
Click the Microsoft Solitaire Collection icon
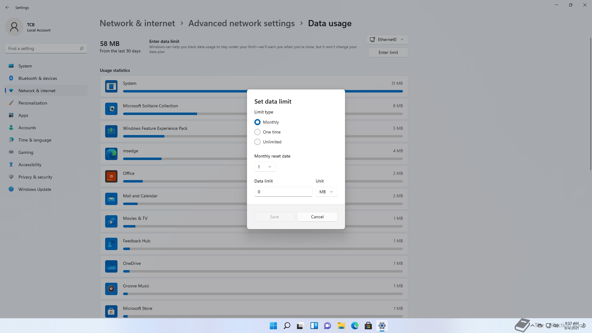(111, 109)
